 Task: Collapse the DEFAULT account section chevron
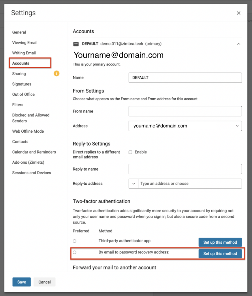[x=238, y=44]
